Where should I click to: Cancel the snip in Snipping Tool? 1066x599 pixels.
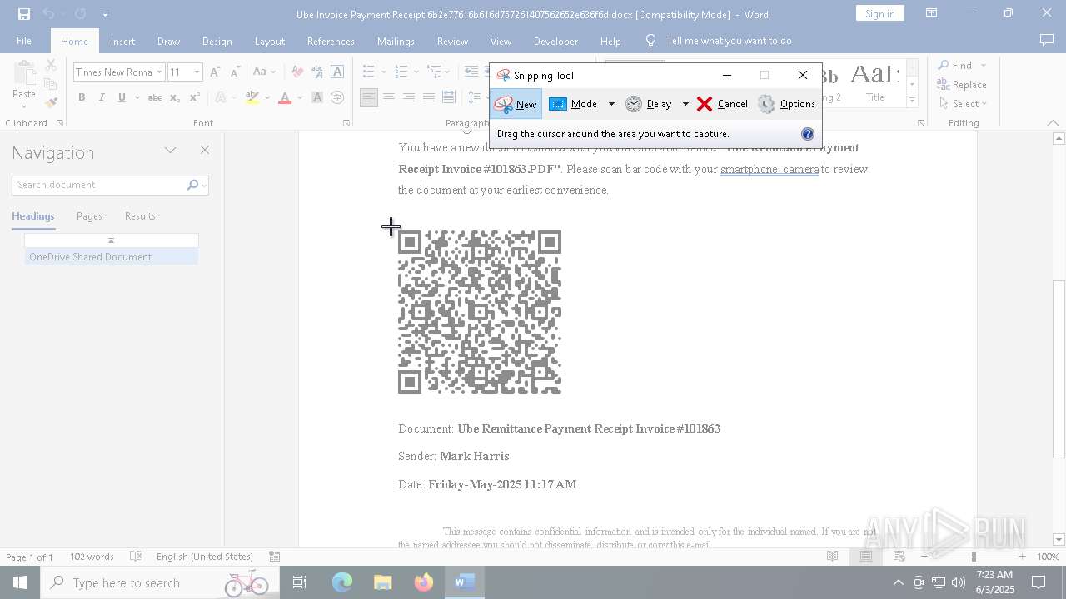coord(722,104)
